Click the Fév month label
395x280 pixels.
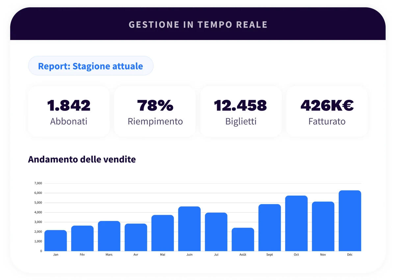pos(82,254)
